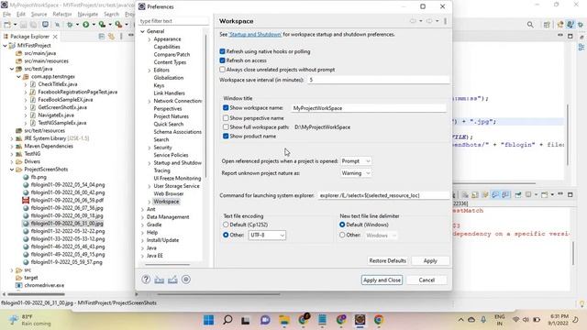Click the Workspace save interval field
This screenshot has height=330, width=587.
coord(378,80)
